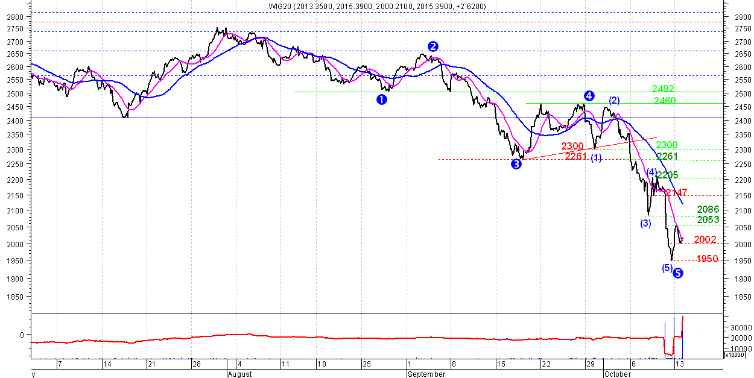This screenshot has height=378, width=754.
Task: Click the red 2300 level label
Action: click(x=572, y=146)
